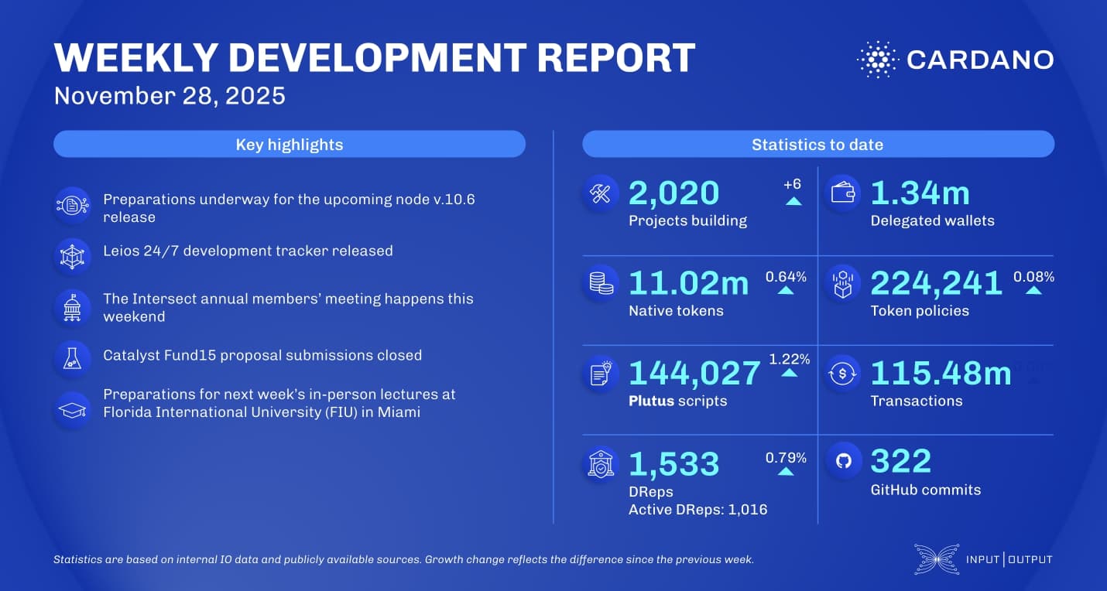Click the Catalyst flask icon in Key highlights
The width and height of the screenshot is (1107, 591).
tap(71, 357)
